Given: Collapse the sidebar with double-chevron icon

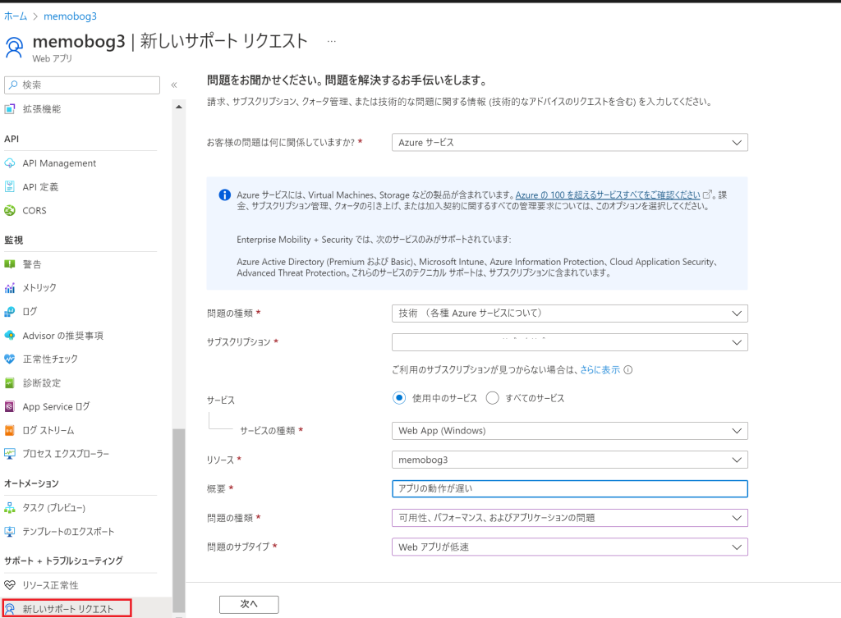Looking at the screenshot, I should click(x=174, y=85).
